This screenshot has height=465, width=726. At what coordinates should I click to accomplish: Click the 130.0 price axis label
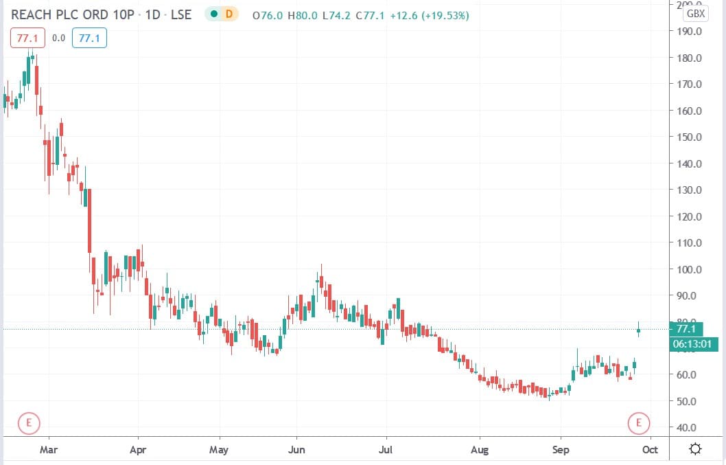tap(689, 190)
